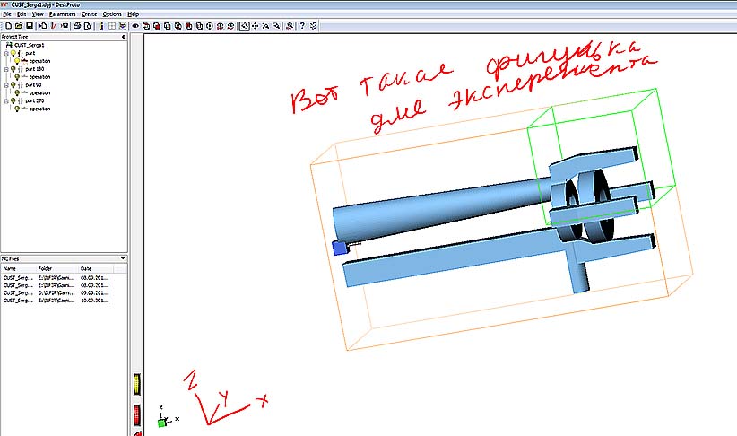Toggle light bulb of part 270
The width and height of the screenshot is (737, 436).
click(x=13, y=100)
